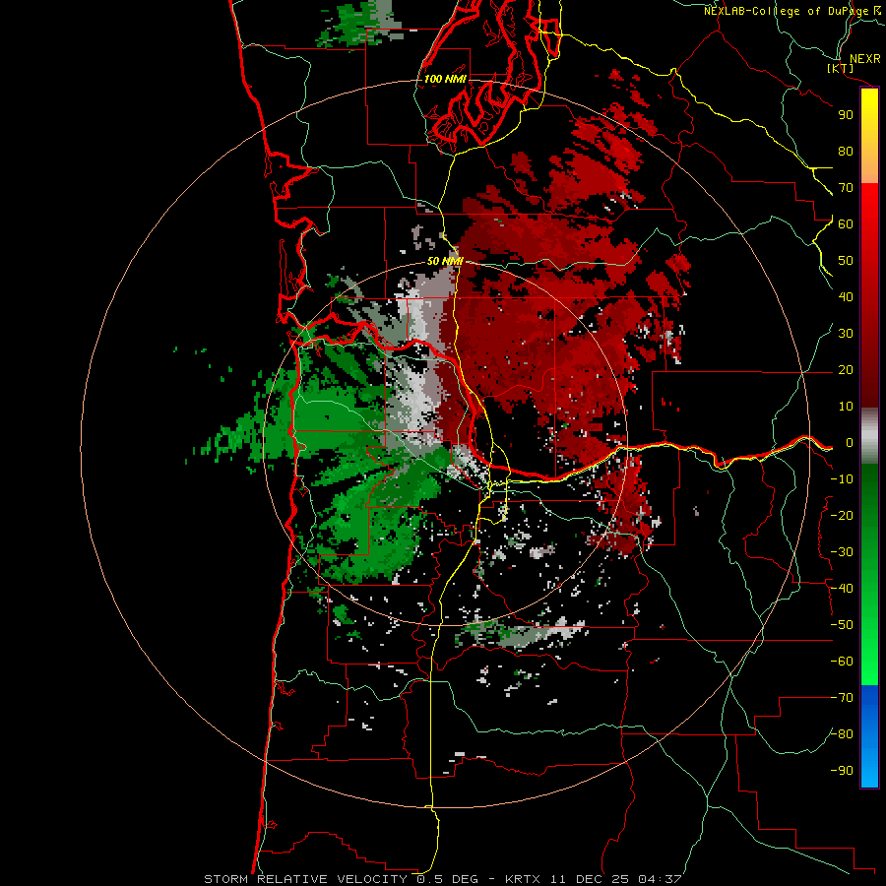Click the '0' value on velocity scale
The width and height of the screenshot is (886, 886).
point(850,442)
